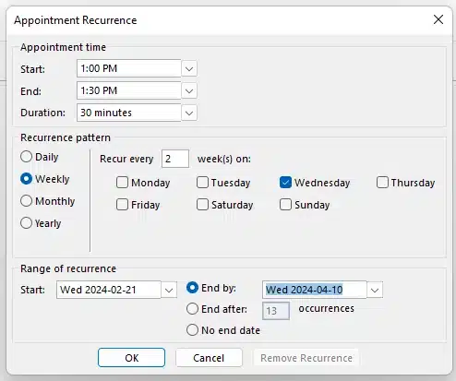Confirm with the OK button
456x381 pixels.
click(x=131, y=358)
